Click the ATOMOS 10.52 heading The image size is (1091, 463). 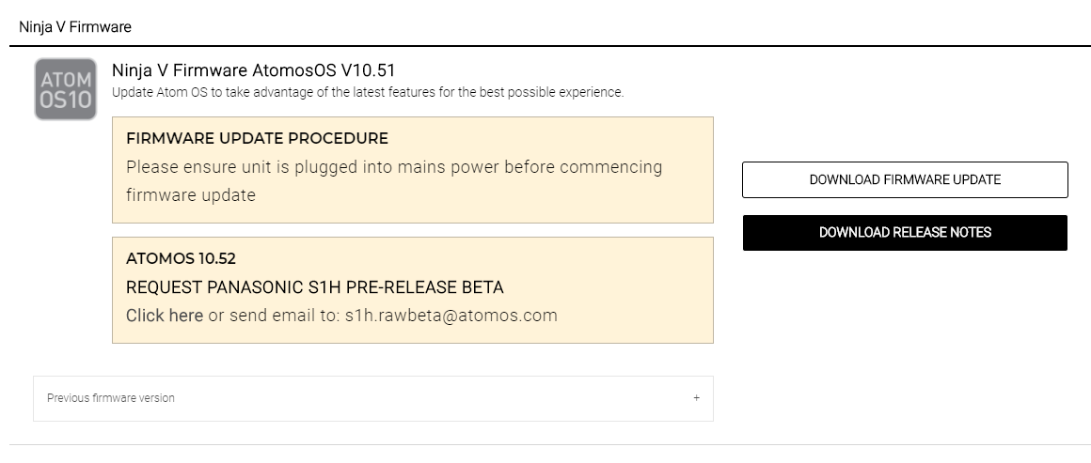click(181, 259)
